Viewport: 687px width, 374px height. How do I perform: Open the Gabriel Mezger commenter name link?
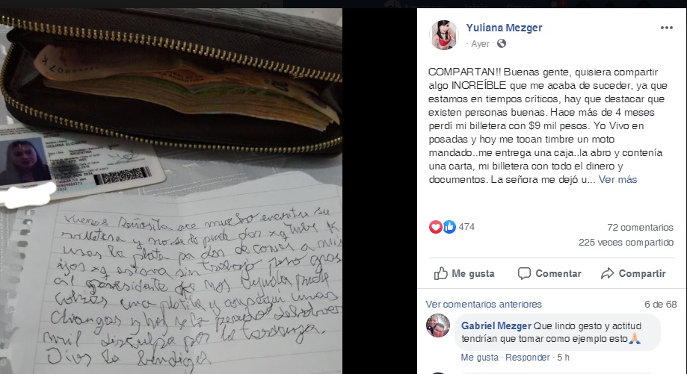click(496, 326)
